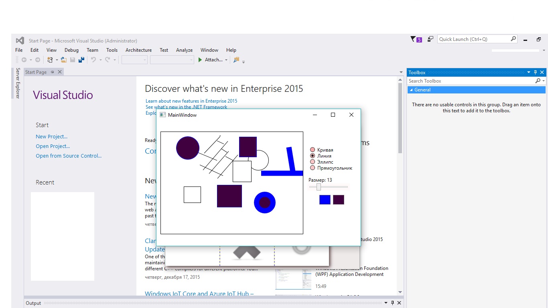The image size is (548, 308).
Task: Click the Open File folder icon
Action: coord(64,60)
